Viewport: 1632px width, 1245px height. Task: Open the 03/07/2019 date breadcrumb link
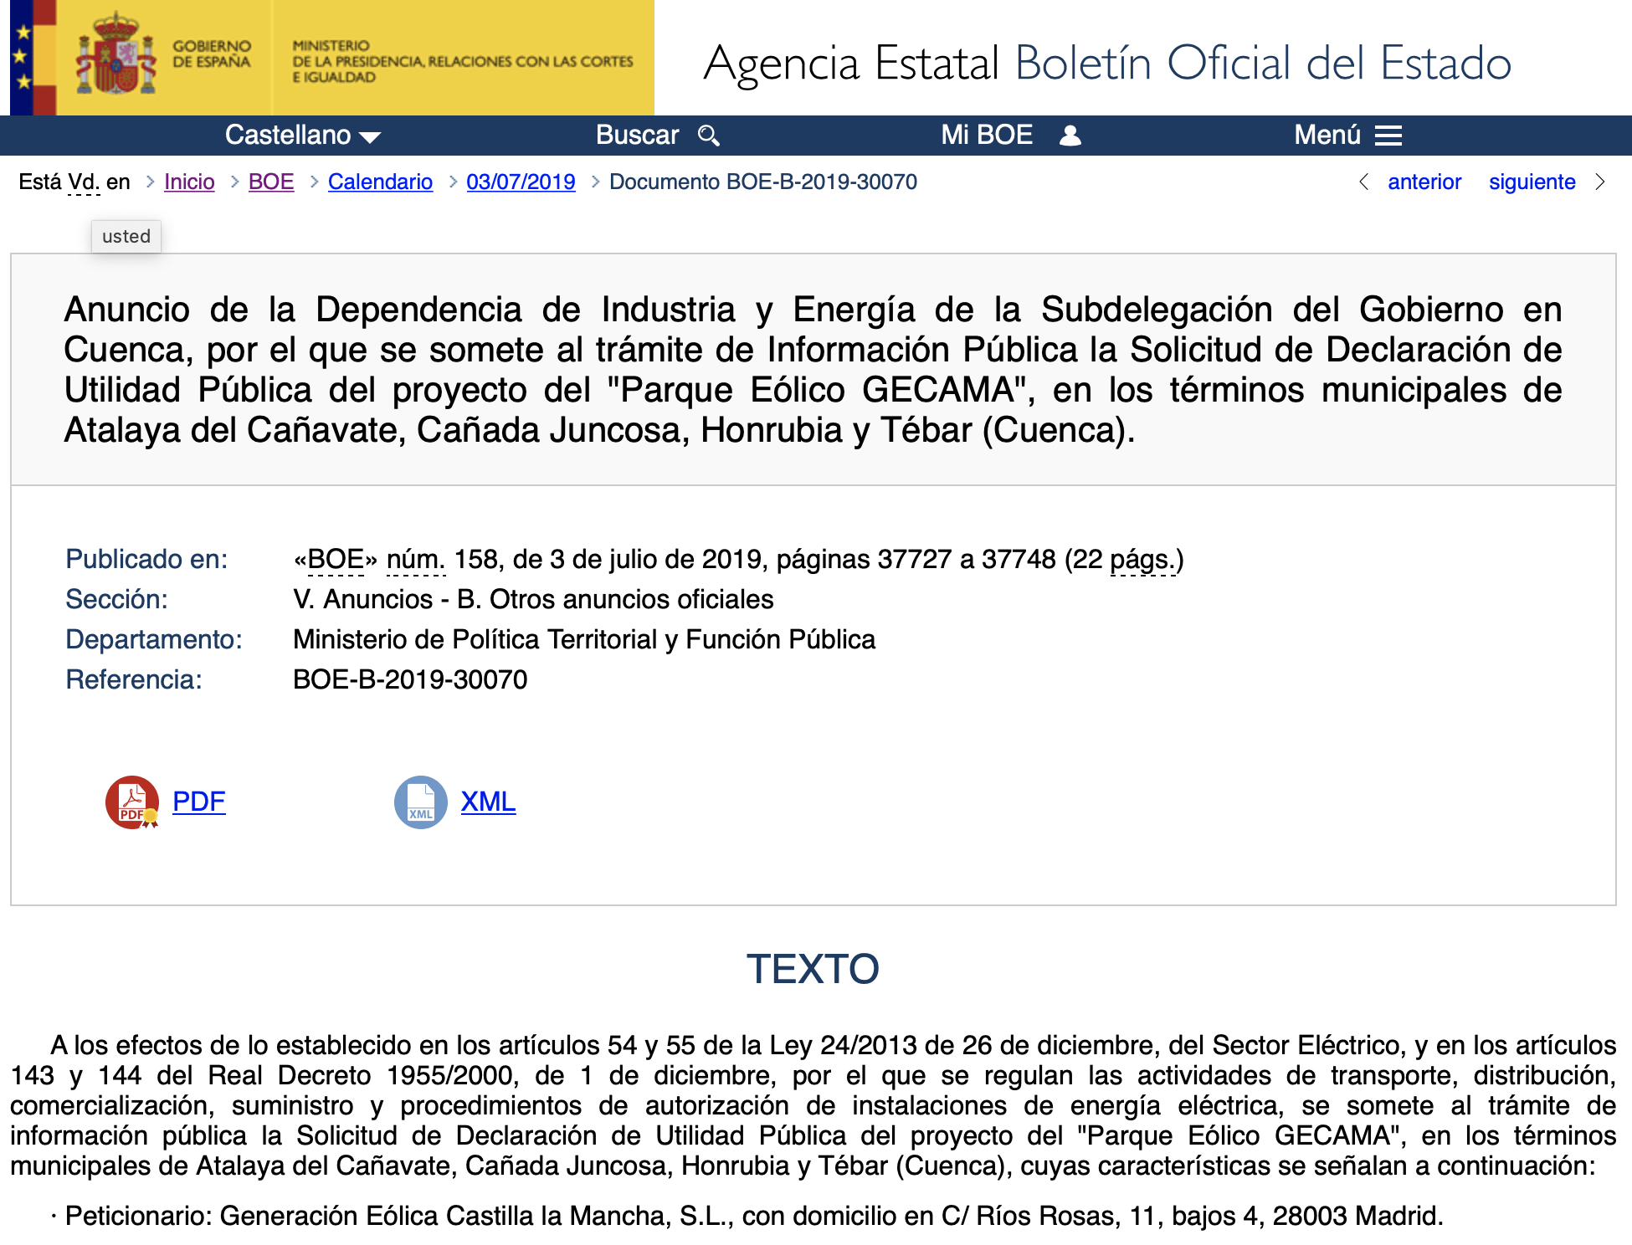click(521, 182)
